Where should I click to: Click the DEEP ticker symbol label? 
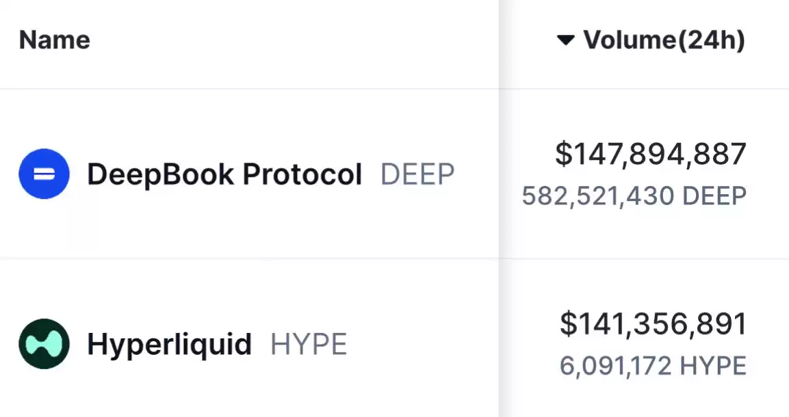pos(417,174)
